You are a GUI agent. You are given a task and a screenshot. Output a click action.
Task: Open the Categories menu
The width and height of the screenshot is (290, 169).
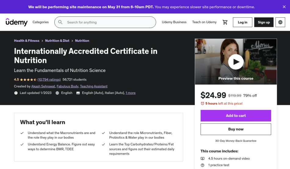[x=41, y=22]
